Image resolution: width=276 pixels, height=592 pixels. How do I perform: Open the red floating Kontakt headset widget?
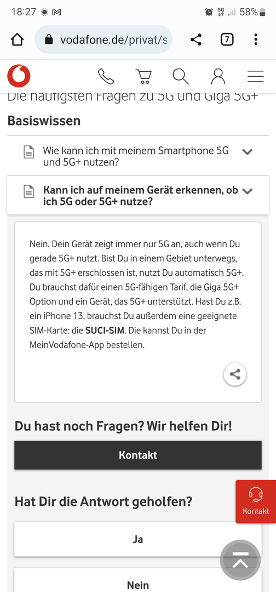click(256, 502)
